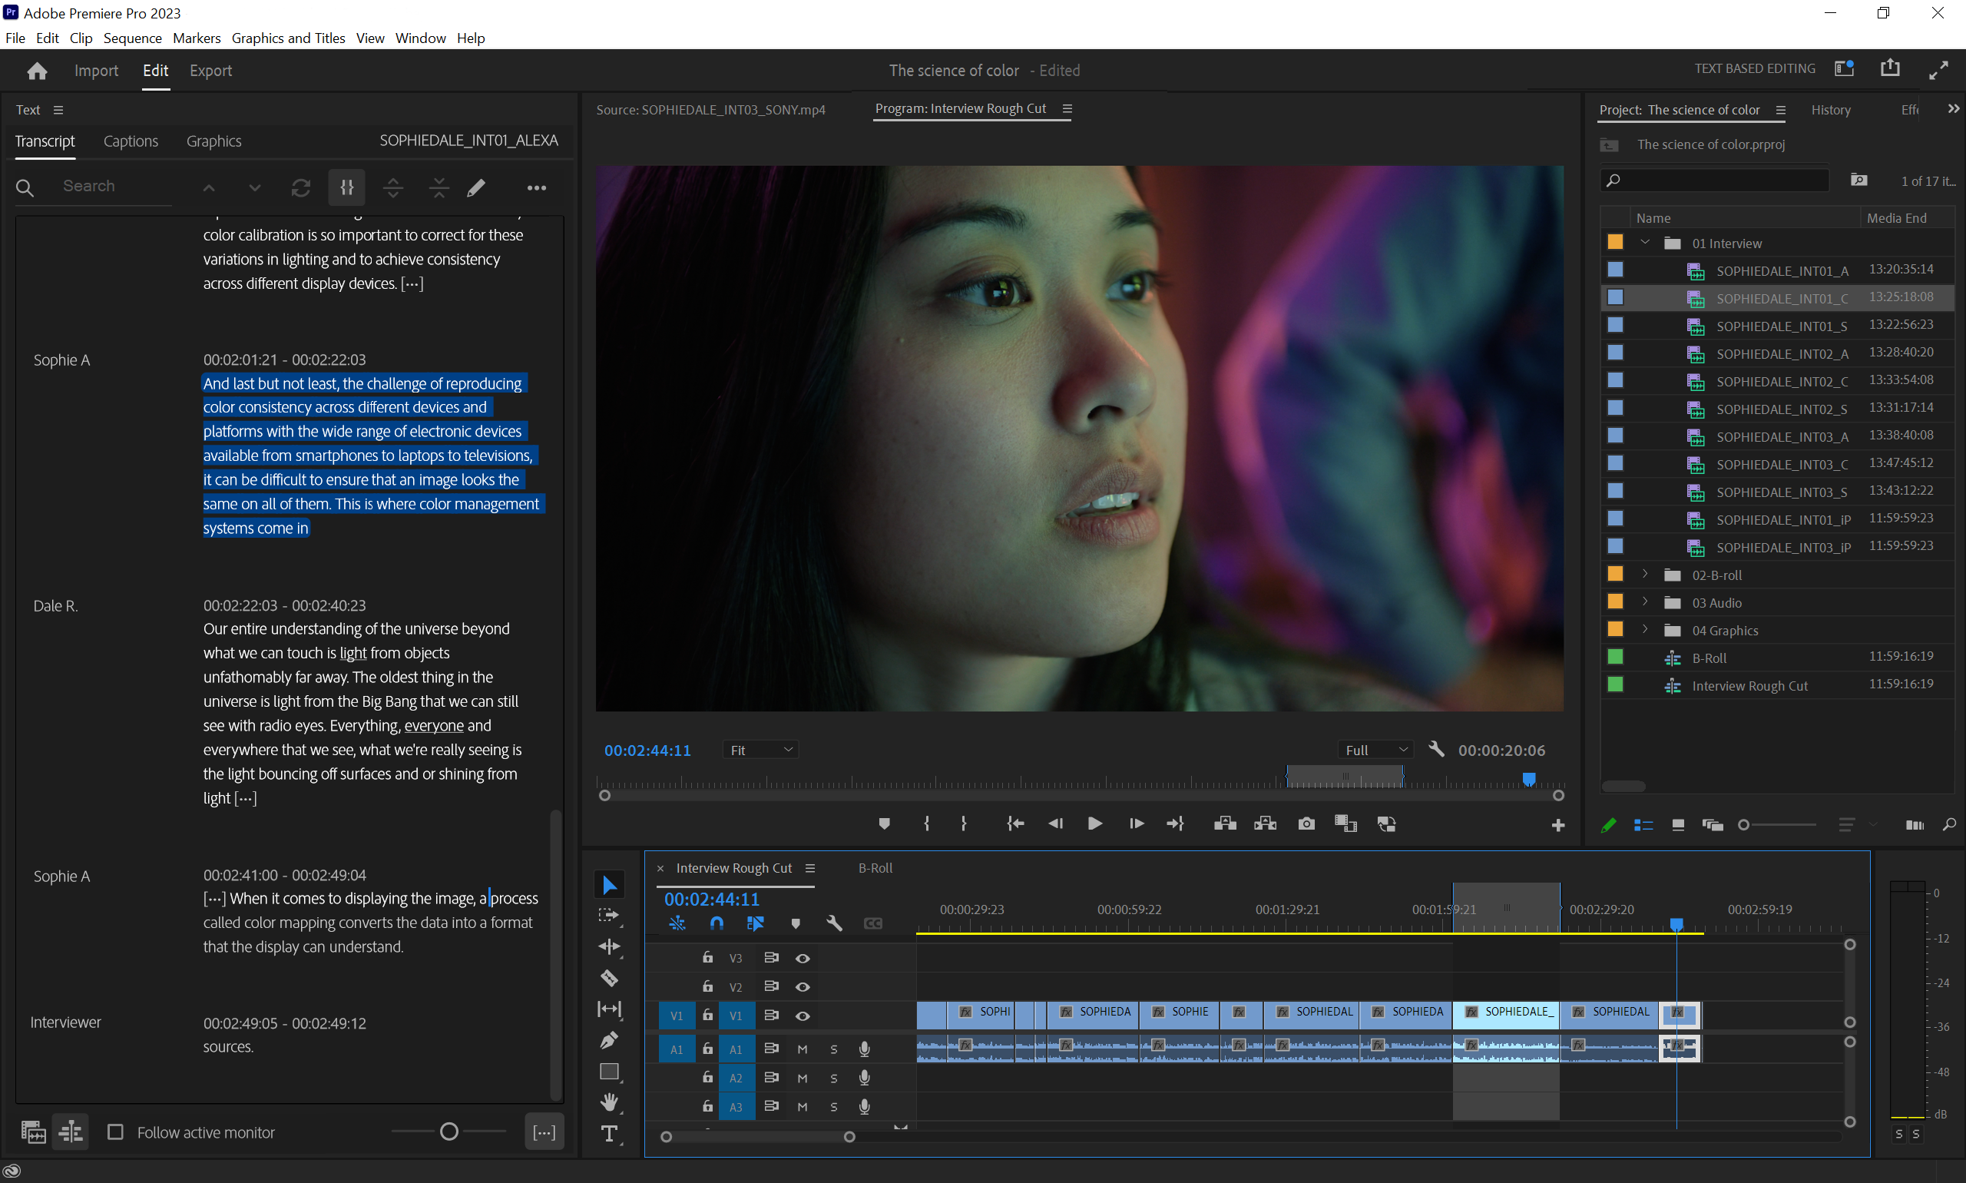Enable timeline snapping with the magnet icon
This screenshot has width=1966, height=1183.
(x=716, y=923)
